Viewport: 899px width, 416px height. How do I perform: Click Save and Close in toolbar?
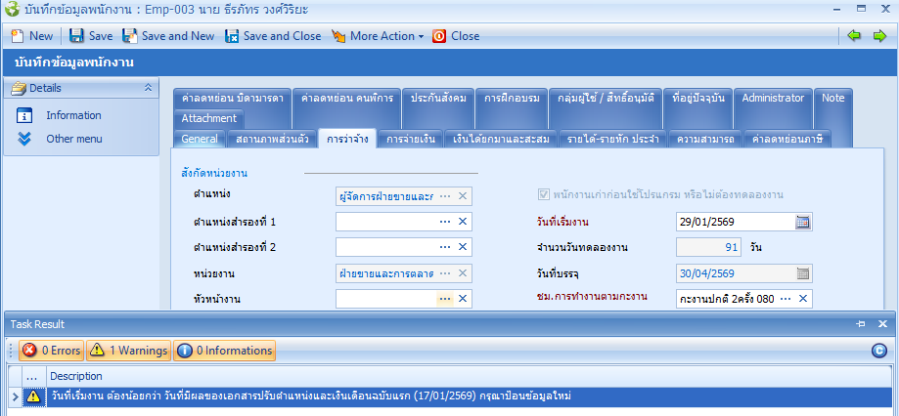pyautogui.click(x=273, y=36)
